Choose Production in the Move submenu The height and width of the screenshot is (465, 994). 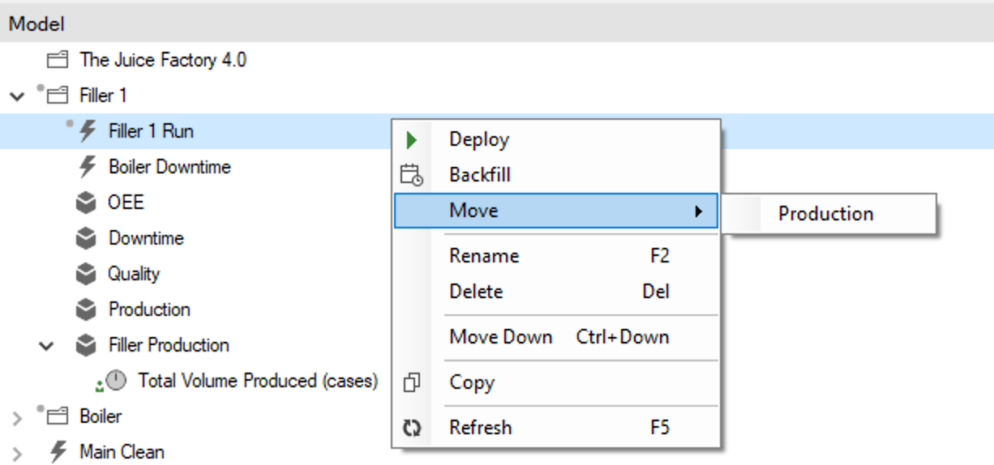point(827,214)
